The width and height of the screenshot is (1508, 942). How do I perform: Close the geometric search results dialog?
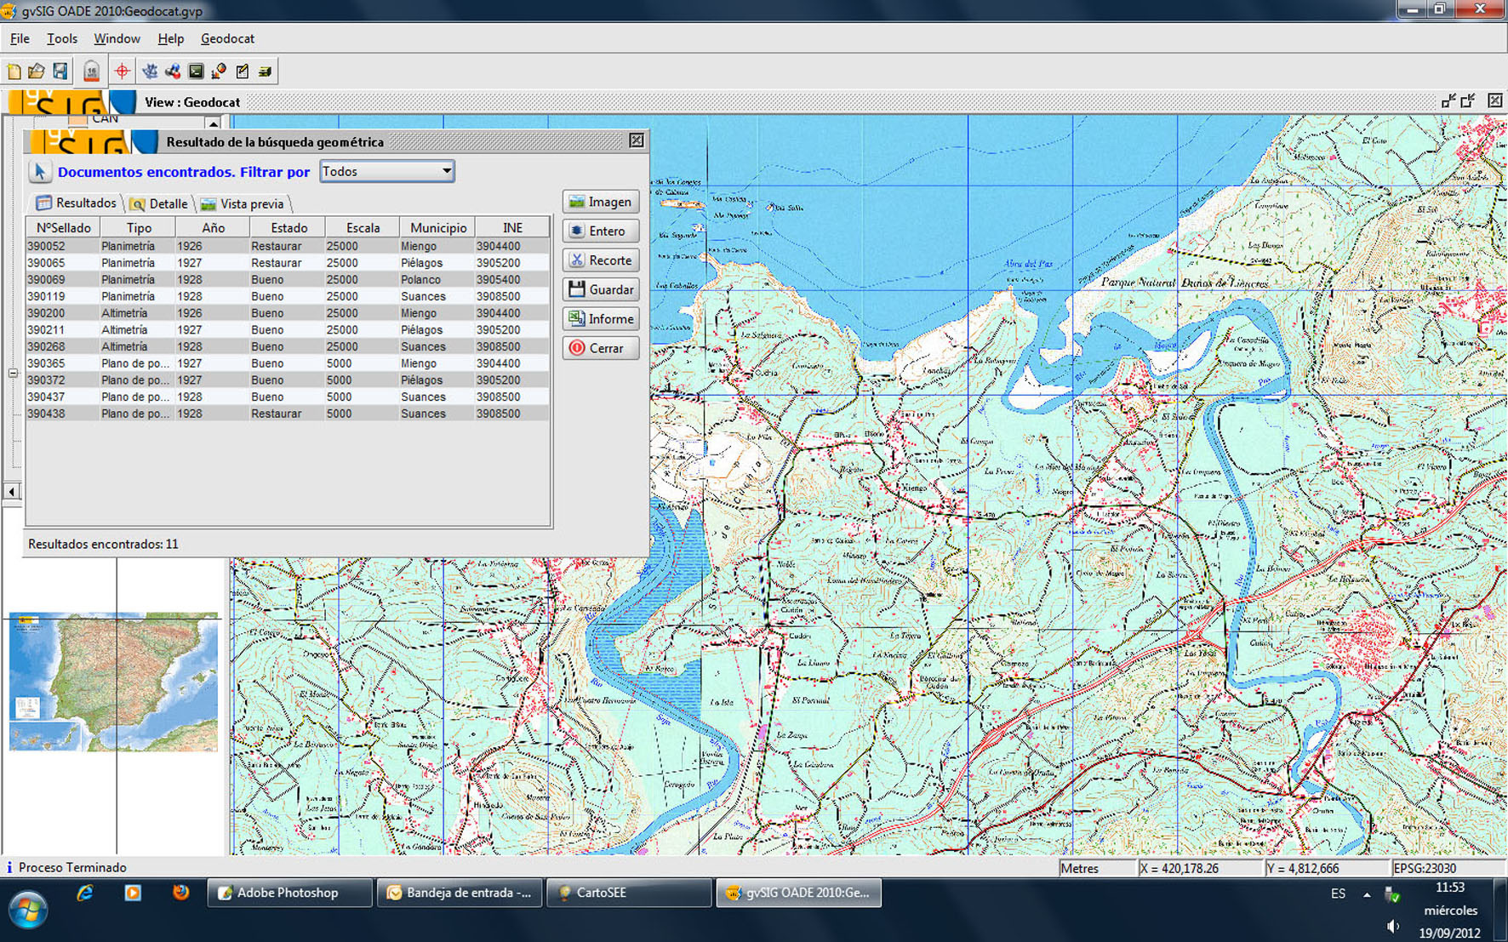[x=637, y=140]
